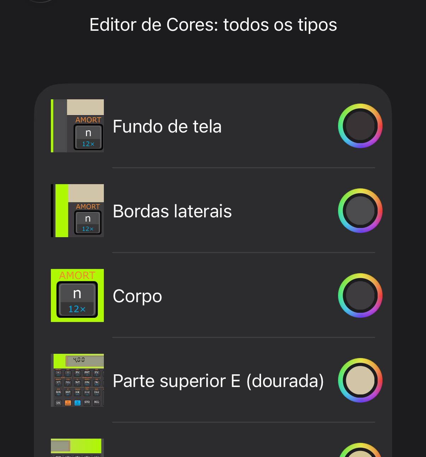Select the Bordas laterais label

click(172, 211)
